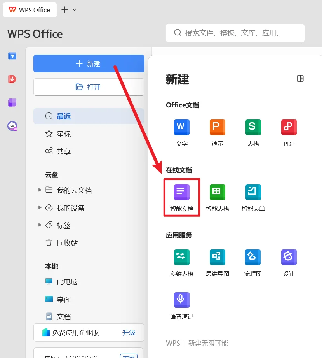Launch the 思维导图 mind map app
Screen dimensions: 322x358
[218, 263]
